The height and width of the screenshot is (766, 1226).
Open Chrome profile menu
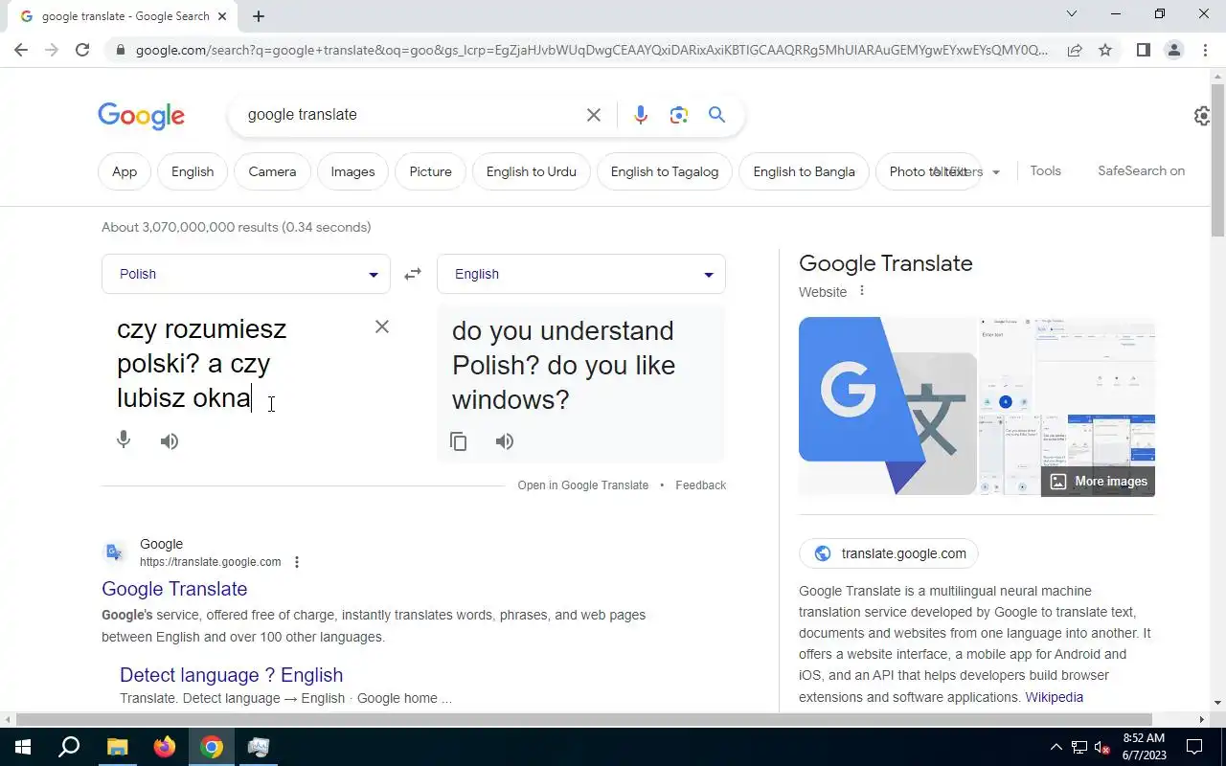coord(1173,50)
